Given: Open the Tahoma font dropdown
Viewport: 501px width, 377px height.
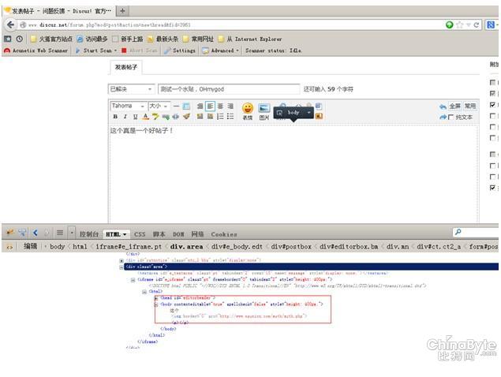Looking at the screenshot, I should (129, 106).
